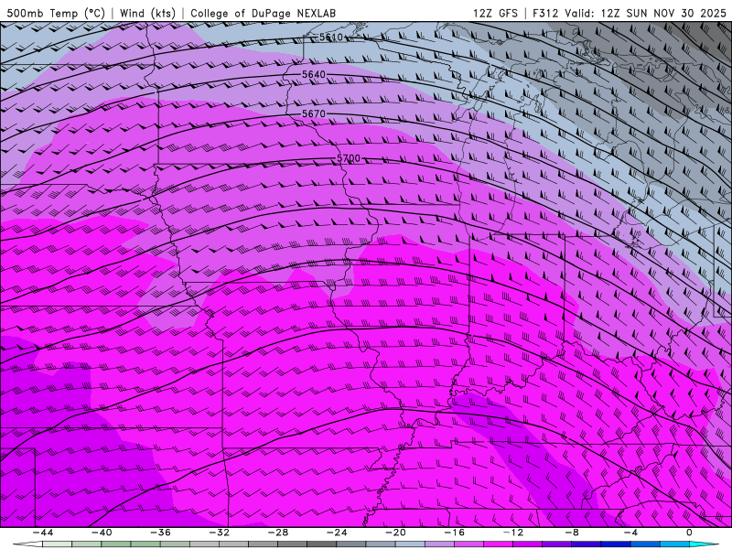Click the "Wind (kts)" header label

[x=147, y=13]
